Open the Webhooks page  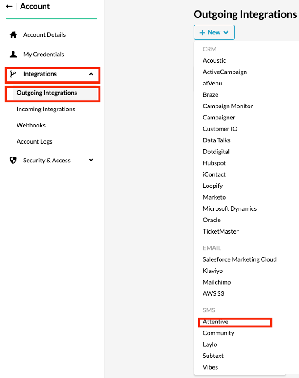pos(31,125)
